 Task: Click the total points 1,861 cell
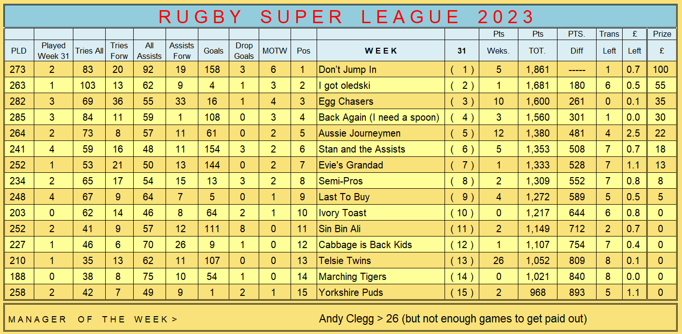click(x=538, y=70)
